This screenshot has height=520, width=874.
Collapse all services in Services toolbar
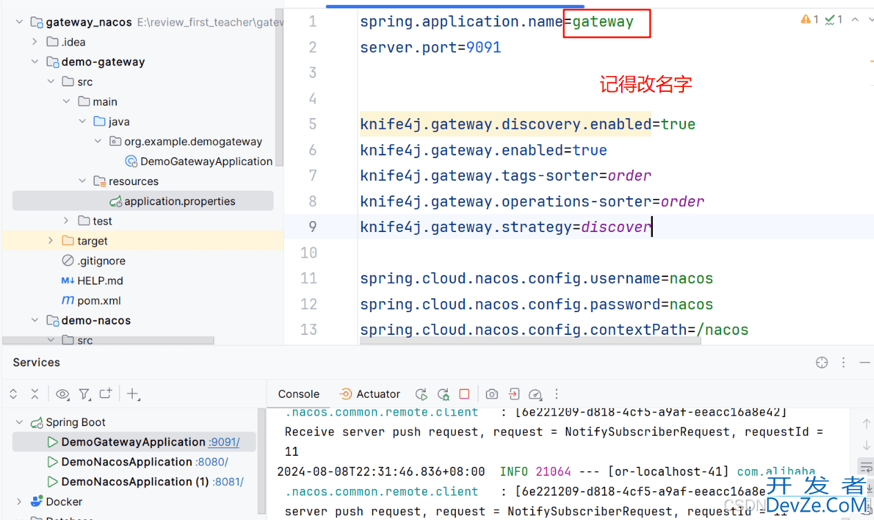pyautogui.click(x=35, y=394)
